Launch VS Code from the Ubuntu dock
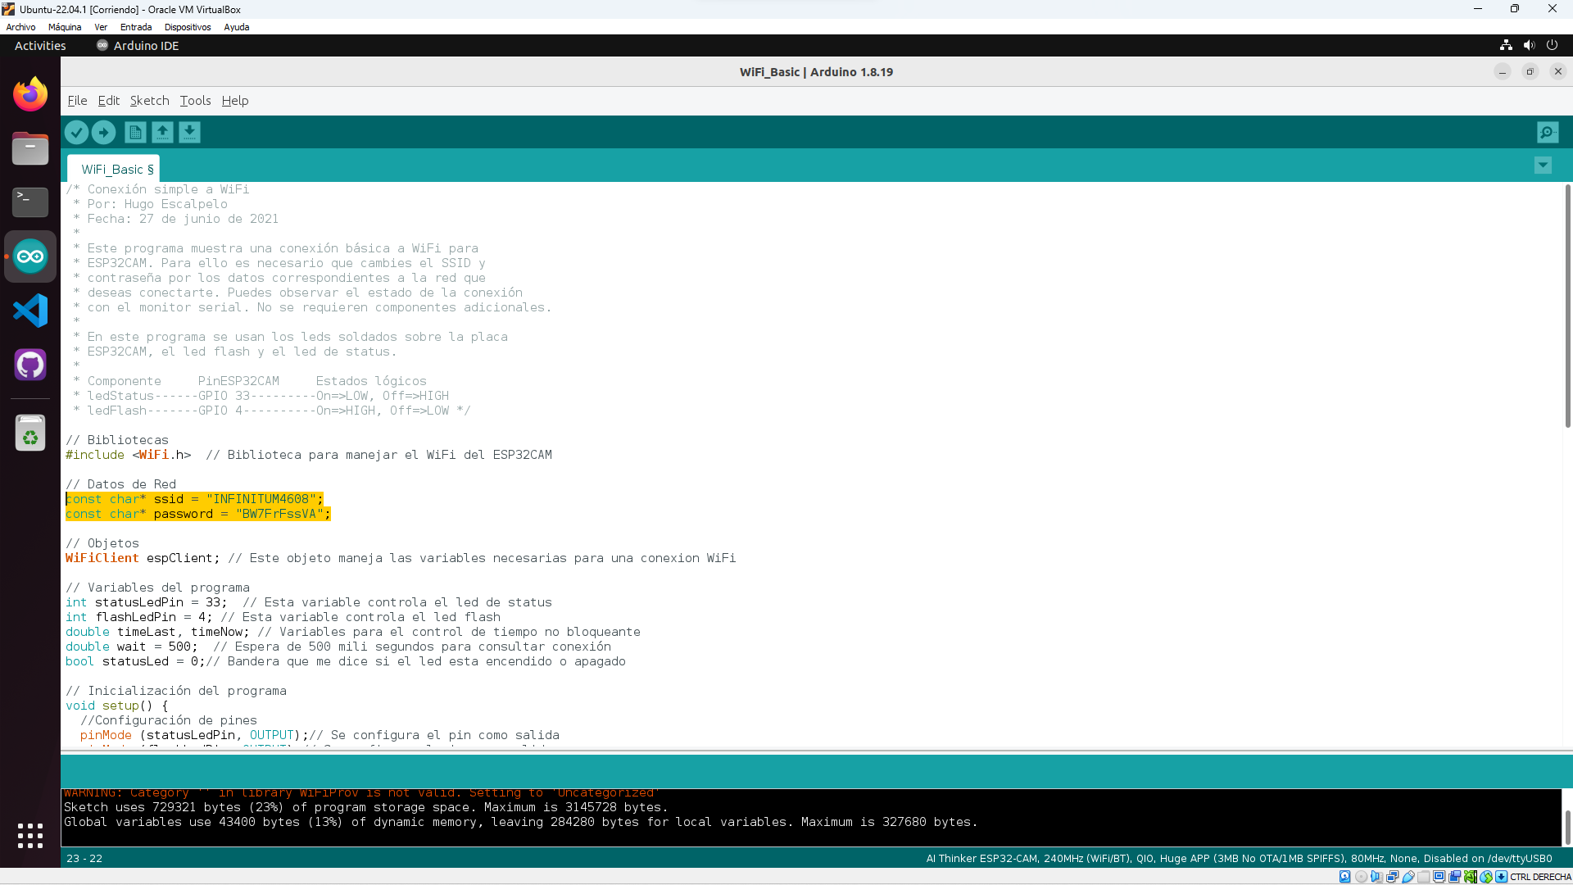1573x885 pixels. pyautogui.click(x=29, y=311)
